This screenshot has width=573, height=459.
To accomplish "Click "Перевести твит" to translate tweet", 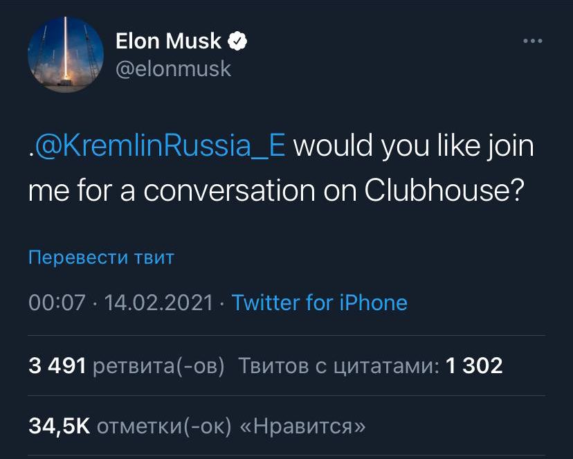I will click(101, 258).
